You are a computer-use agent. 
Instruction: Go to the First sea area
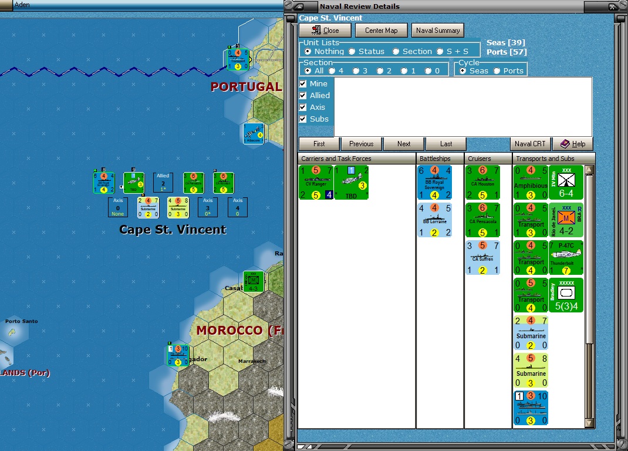319,143
